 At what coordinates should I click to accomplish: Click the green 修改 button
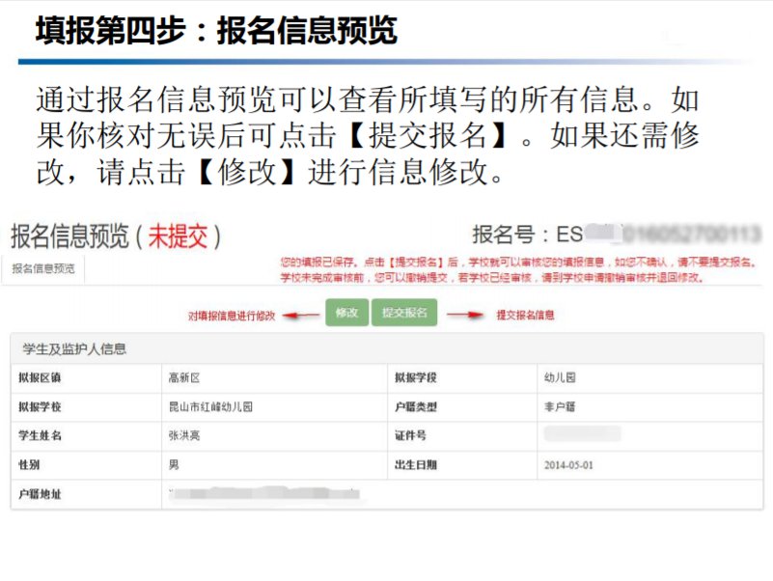pos(347,312)
